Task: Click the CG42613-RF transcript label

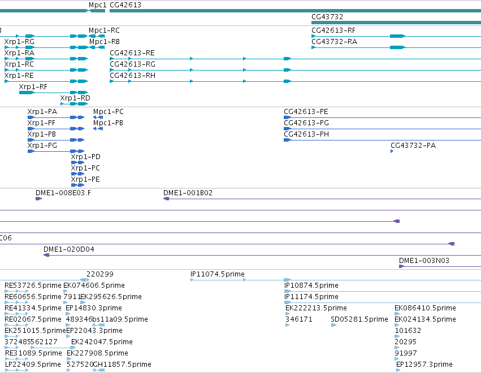Action: [333, 30]
